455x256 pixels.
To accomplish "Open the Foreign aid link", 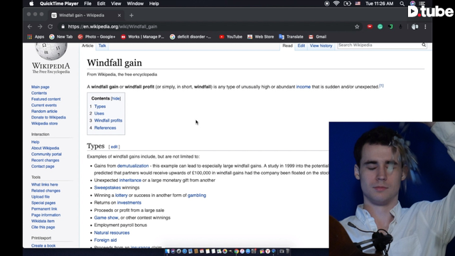I will click(x=105, y=240).
